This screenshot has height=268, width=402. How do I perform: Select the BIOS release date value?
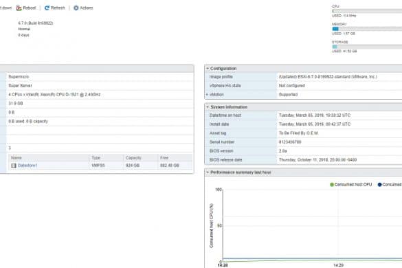(317, 160)
